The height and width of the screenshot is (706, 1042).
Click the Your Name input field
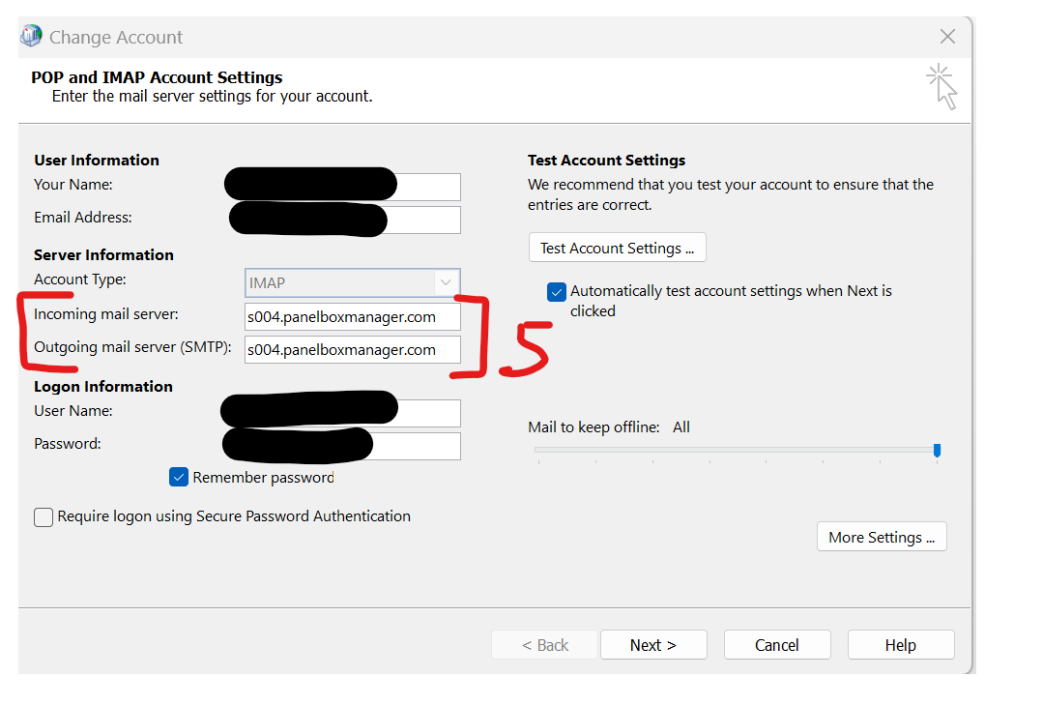[x=352, y=187]
